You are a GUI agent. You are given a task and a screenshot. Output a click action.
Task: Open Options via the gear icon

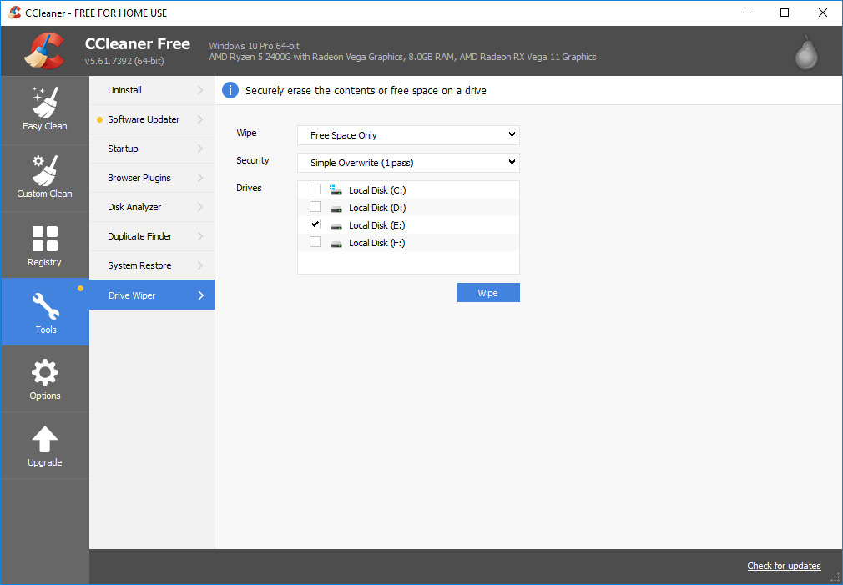[x=44, y=372]
